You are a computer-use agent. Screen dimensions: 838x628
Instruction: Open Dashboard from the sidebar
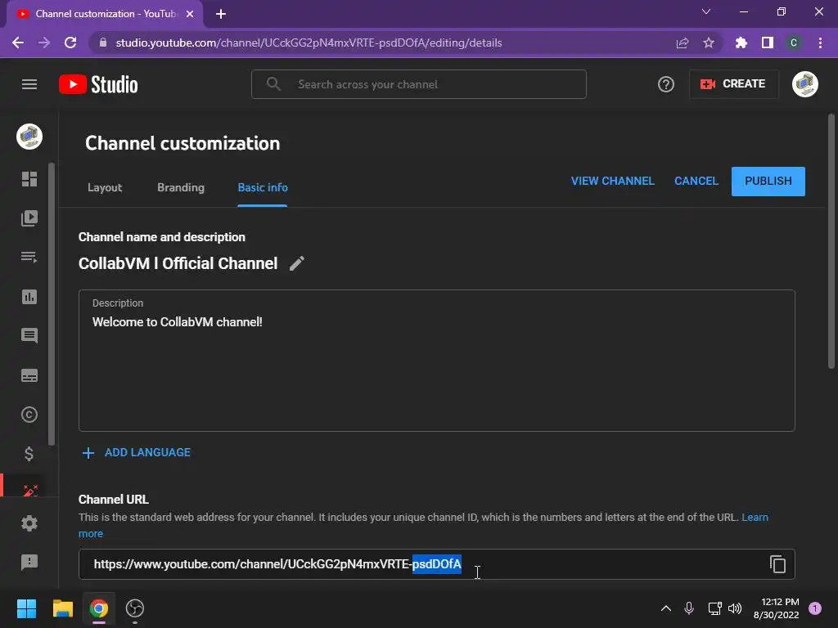pyautogui.click(x=29, y=179)
